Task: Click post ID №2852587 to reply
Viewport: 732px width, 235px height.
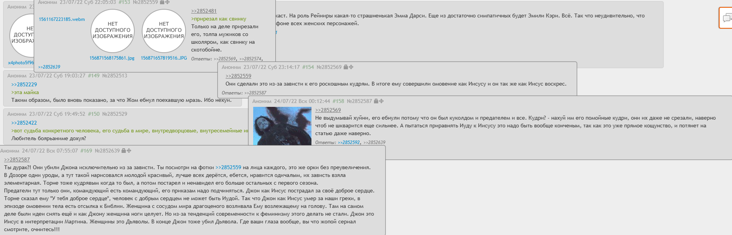Action: point(359,101)
